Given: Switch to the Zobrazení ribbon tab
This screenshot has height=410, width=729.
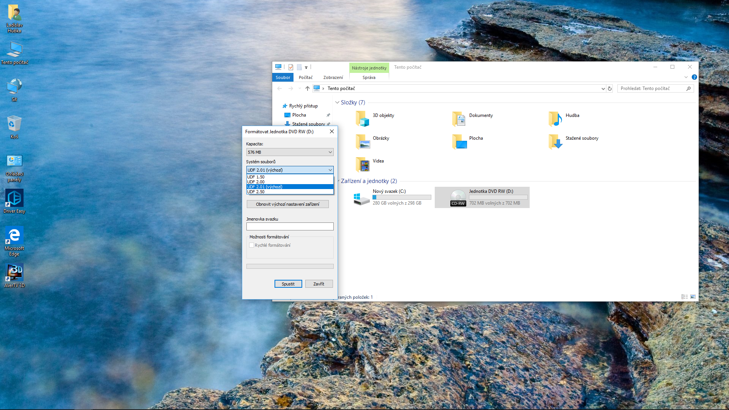Looking at the screenshot, I should 333,77.
